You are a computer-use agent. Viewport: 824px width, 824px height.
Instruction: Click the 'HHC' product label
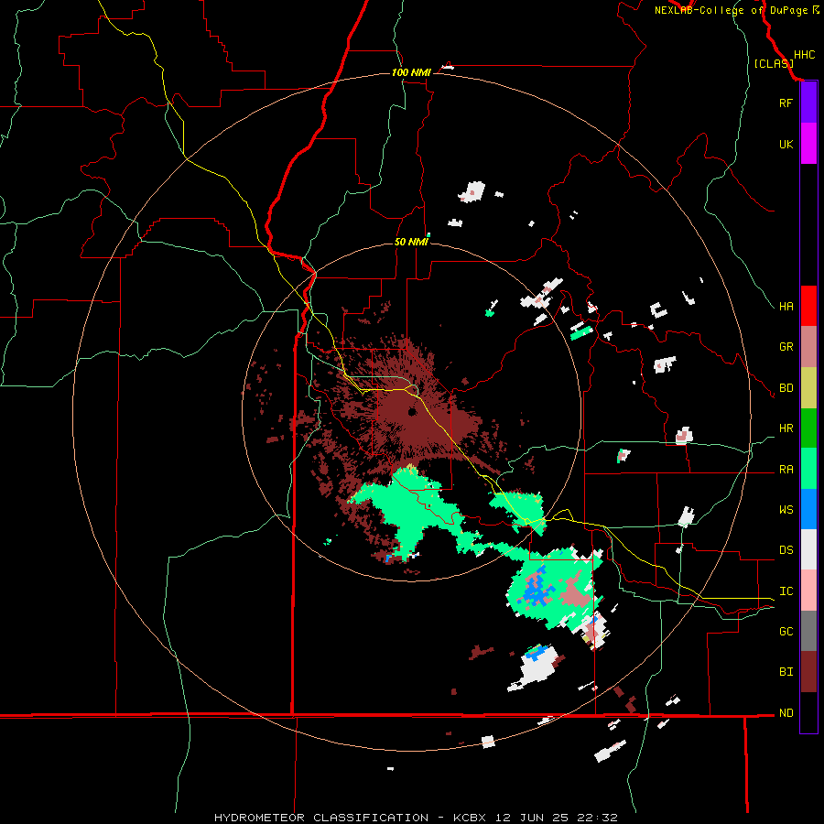click(x=805, y=55)
